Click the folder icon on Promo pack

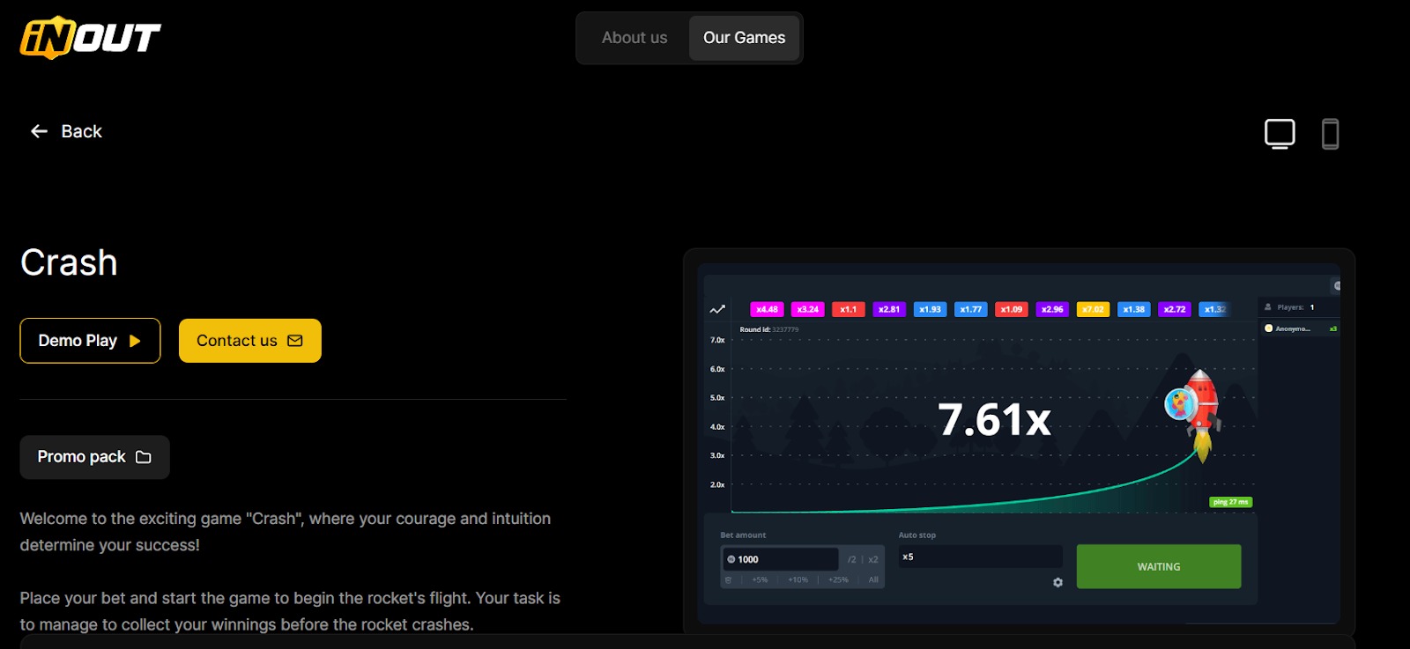point(144,457)
